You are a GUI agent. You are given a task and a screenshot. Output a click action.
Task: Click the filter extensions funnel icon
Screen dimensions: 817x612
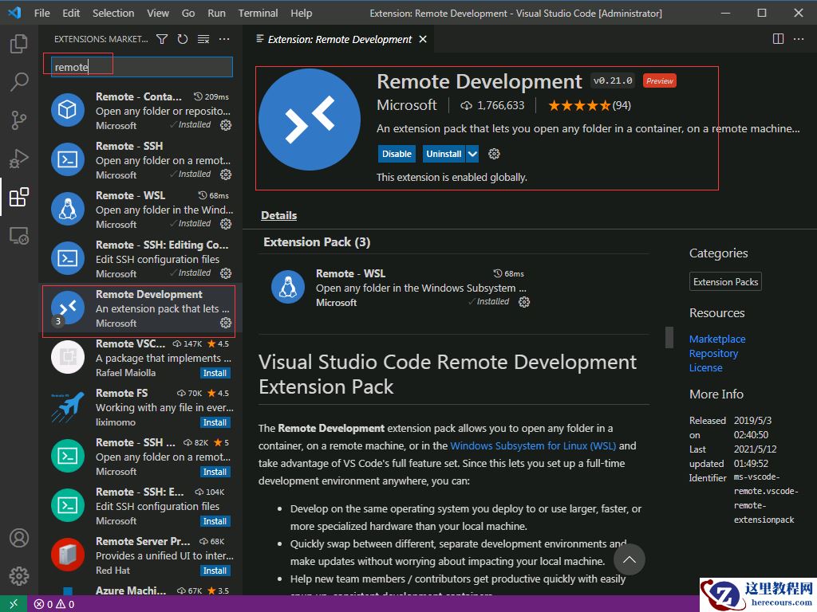click(162, 39)
